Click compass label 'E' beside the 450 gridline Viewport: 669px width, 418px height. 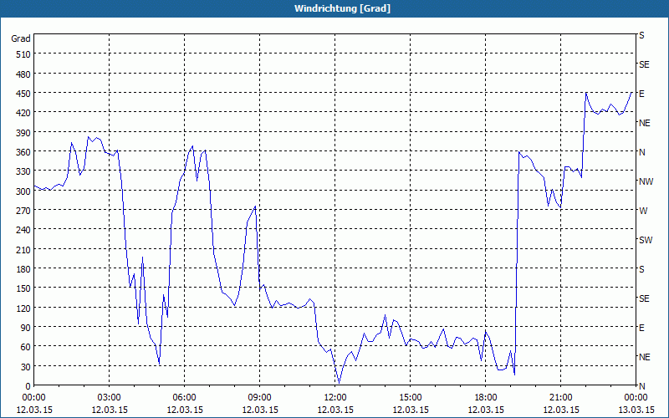pyautogui.click(x=641, y=94)
